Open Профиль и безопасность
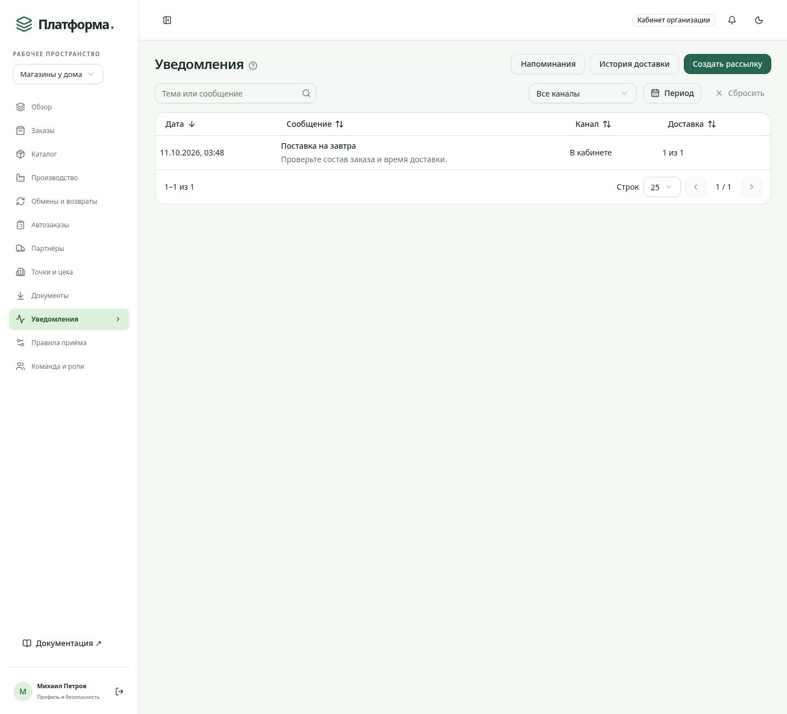The image size is (787, 714). tap(68, 697)
